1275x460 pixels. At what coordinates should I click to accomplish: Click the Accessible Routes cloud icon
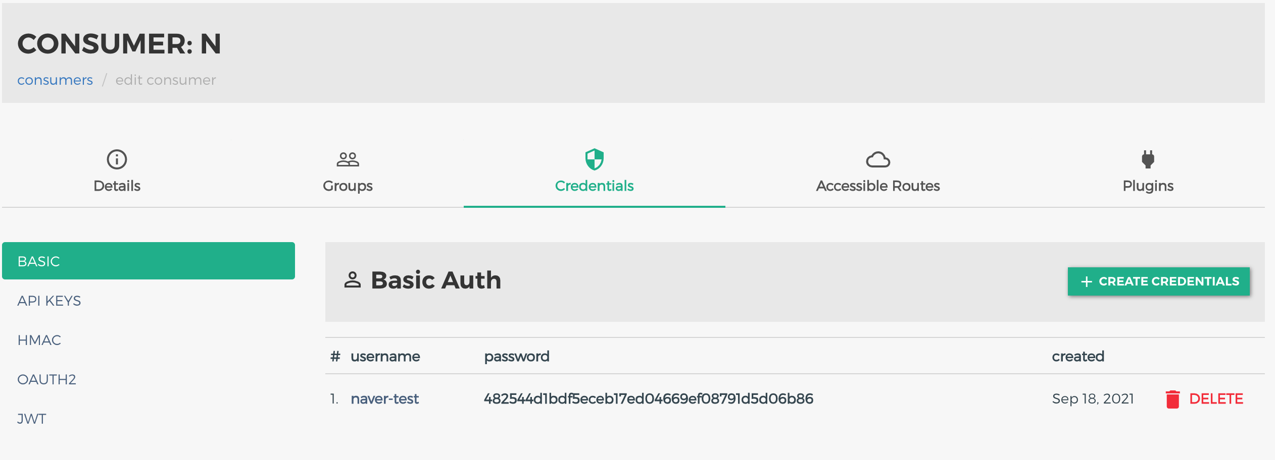tap(878, 160)
